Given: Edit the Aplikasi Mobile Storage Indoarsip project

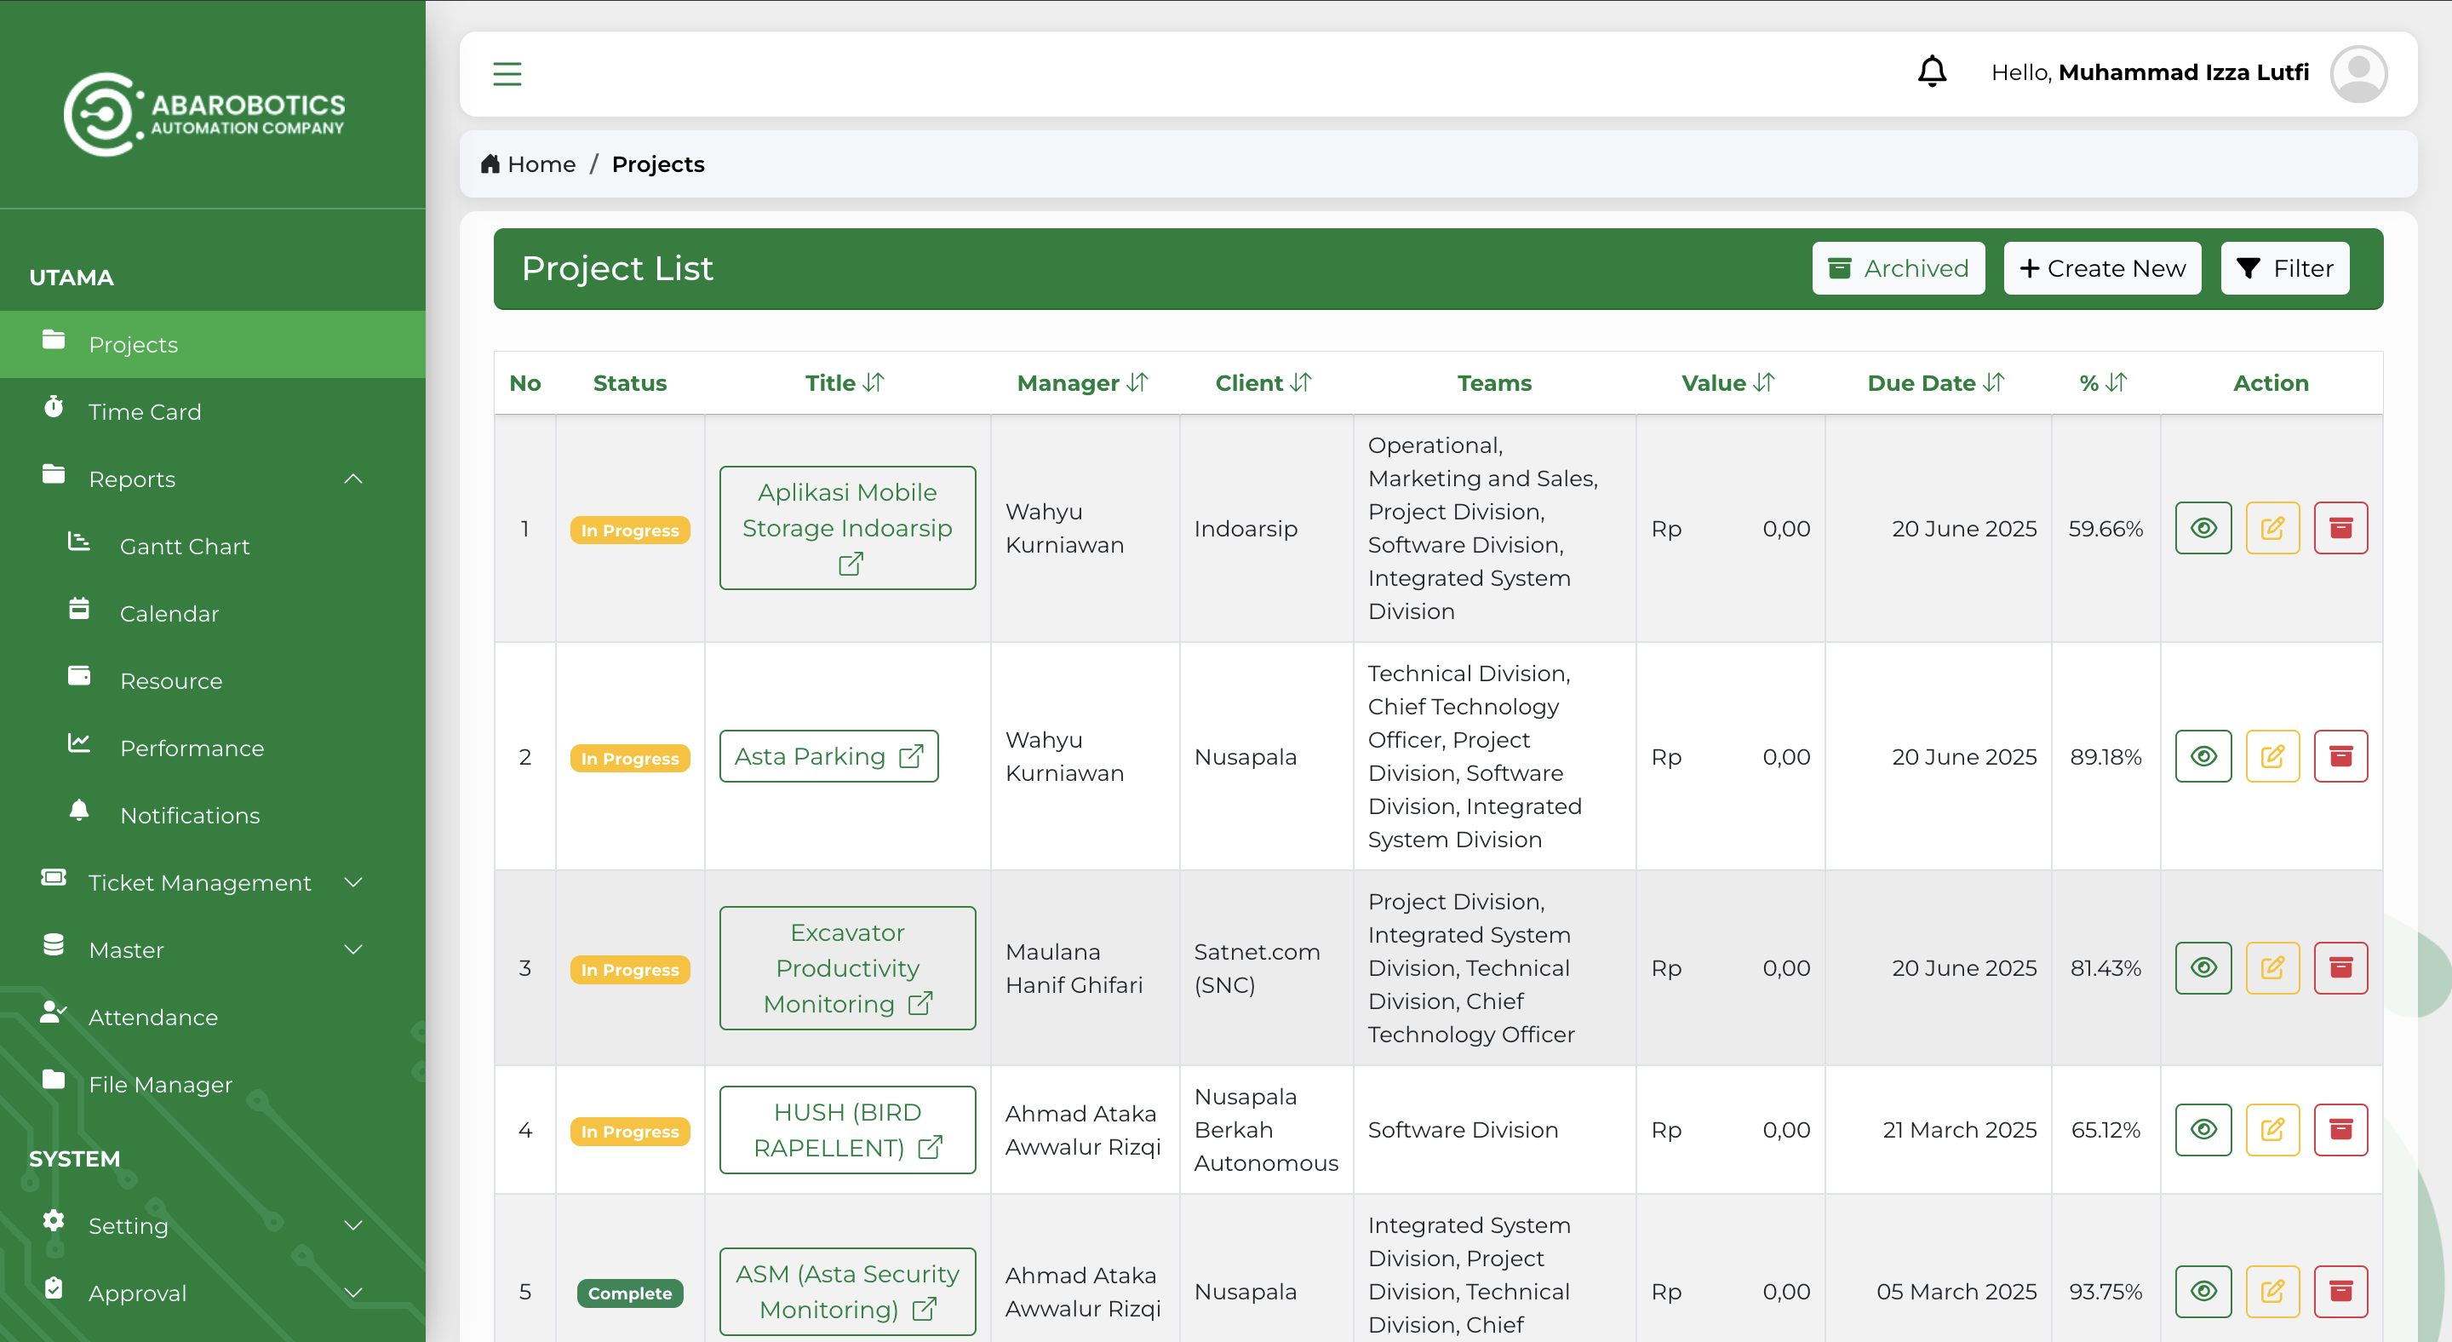Looking at the screenshot, I should click(2272, 528).
